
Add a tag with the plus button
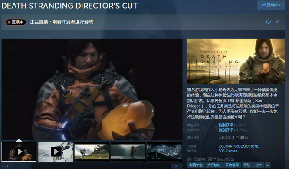point(267,165)
